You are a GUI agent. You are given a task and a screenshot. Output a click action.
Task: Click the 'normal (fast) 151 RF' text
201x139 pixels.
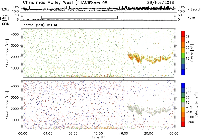41,25
